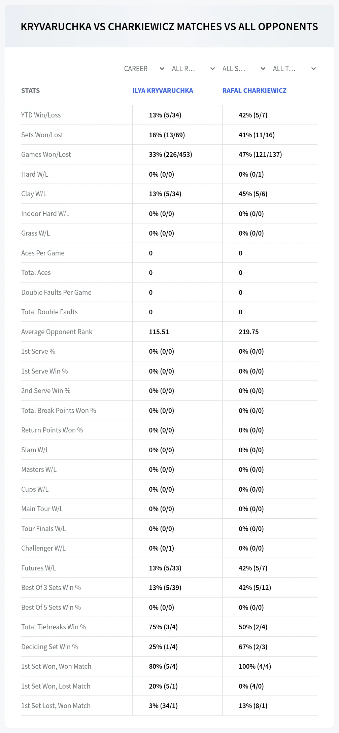
Task: Click the Clay W/L row label
Action: (x=34, y=194)
